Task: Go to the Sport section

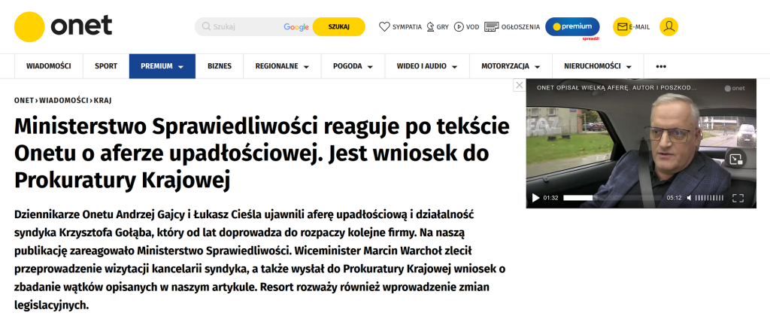Action: pyautogui.click(x=106, y=66)
